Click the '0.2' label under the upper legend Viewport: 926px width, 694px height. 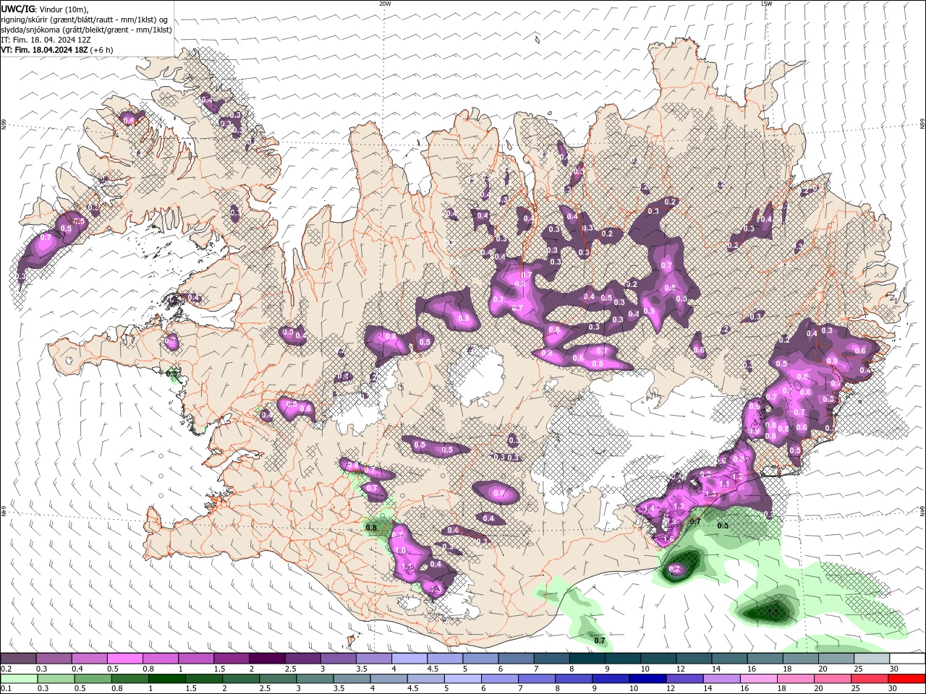click(7, 669)
